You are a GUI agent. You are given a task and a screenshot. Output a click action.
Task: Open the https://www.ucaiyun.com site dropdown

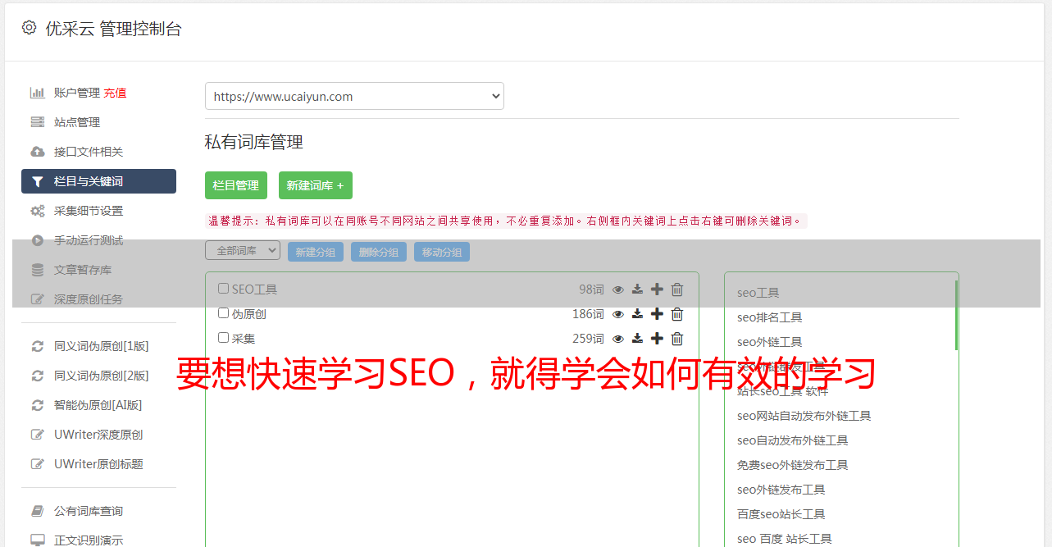coord(354,96)
